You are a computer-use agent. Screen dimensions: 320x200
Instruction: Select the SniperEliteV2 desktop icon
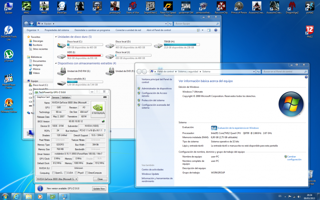coord(150,7)
